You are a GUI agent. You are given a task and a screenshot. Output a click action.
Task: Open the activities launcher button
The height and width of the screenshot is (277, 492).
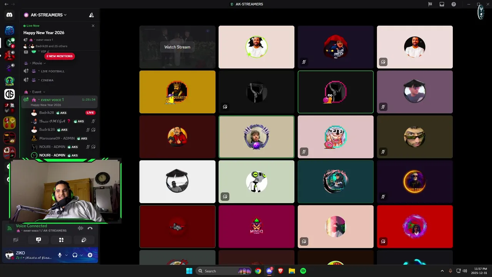(61, 240)
